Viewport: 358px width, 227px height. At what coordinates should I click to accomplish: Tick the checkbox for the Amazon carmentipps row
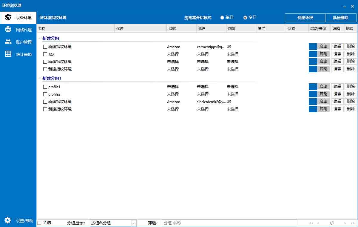tap(45, 47)
